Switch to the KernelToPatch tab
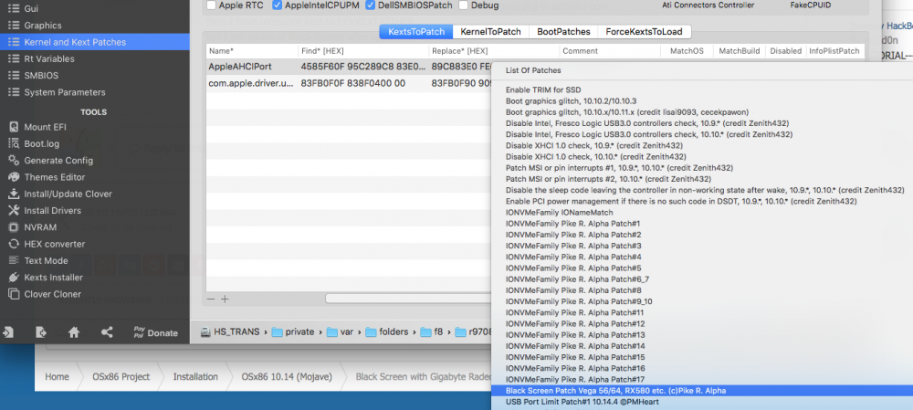This screenshot has width=913, height=410. 490,31
